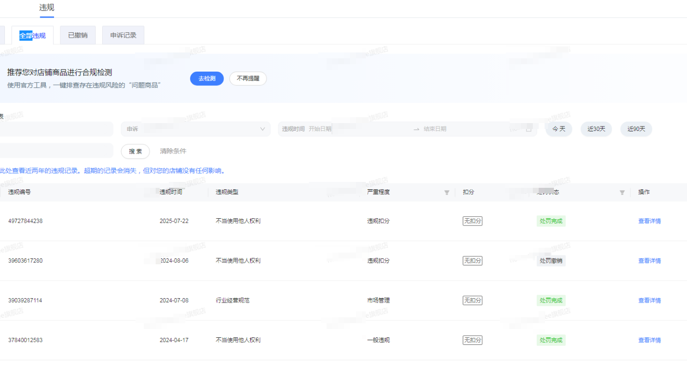This screenshot has width=687, height=382.
Task: Dismiss the banner with 不再提醒
Action: point(248,78)
